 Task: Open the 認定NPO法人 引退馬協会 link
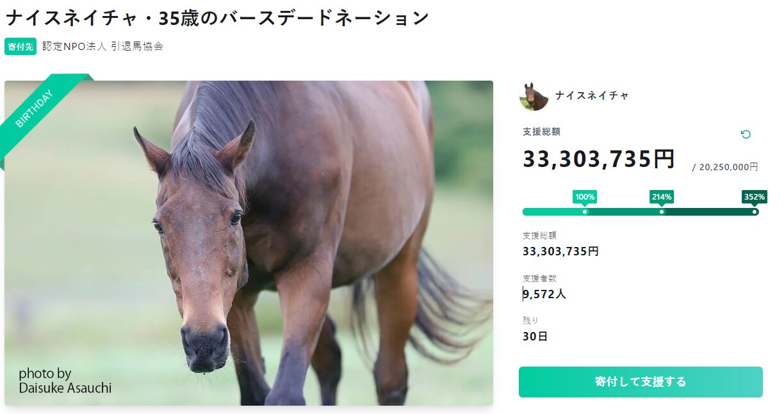tap(102, 47)
